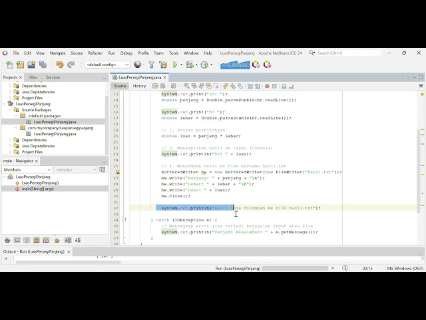
Task: Open Run Project dropdown arrow
Action: click(x=181, y=65)
